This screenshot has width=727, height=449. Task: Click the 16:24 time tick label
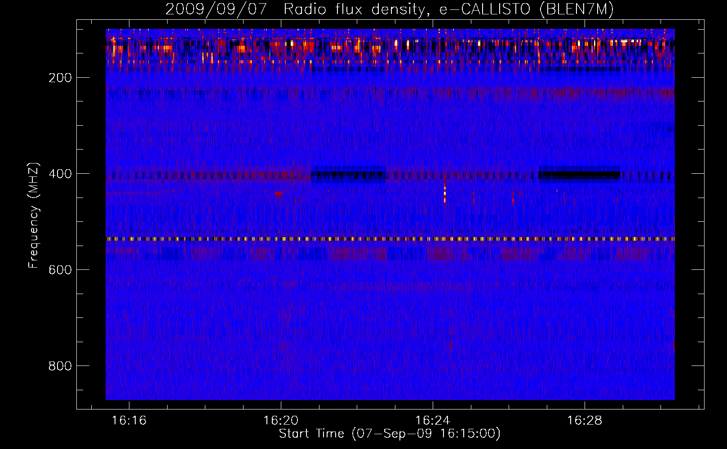click(x=433, y=421)
